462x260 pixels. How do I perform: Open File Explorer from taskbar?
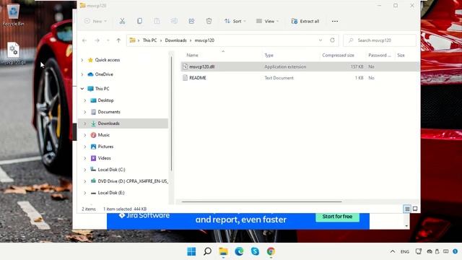[x=223, y=251]
